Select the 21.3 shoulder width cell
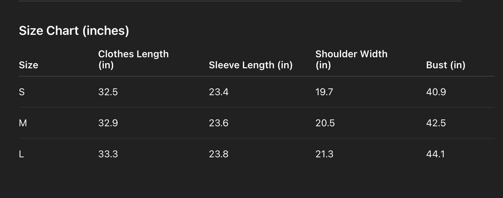Viewport: 503px width, 198px height. click(x=324, y=154)
